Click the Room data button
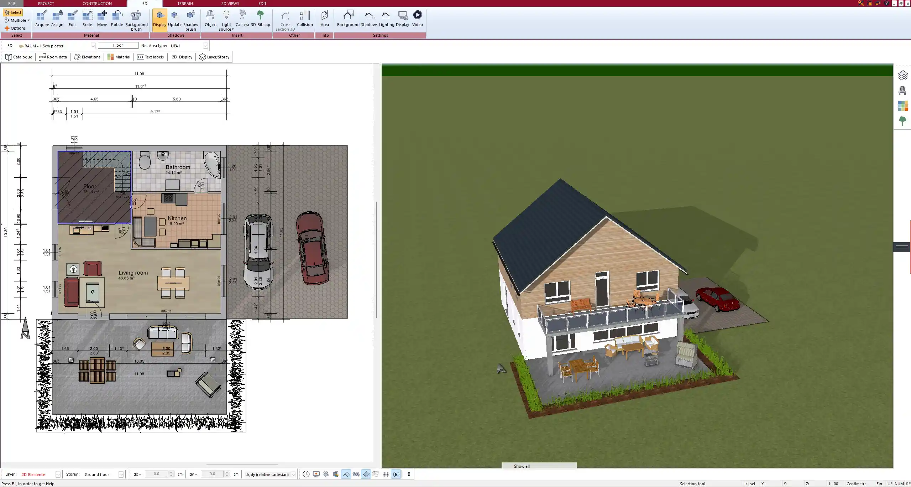 point(53,57)
